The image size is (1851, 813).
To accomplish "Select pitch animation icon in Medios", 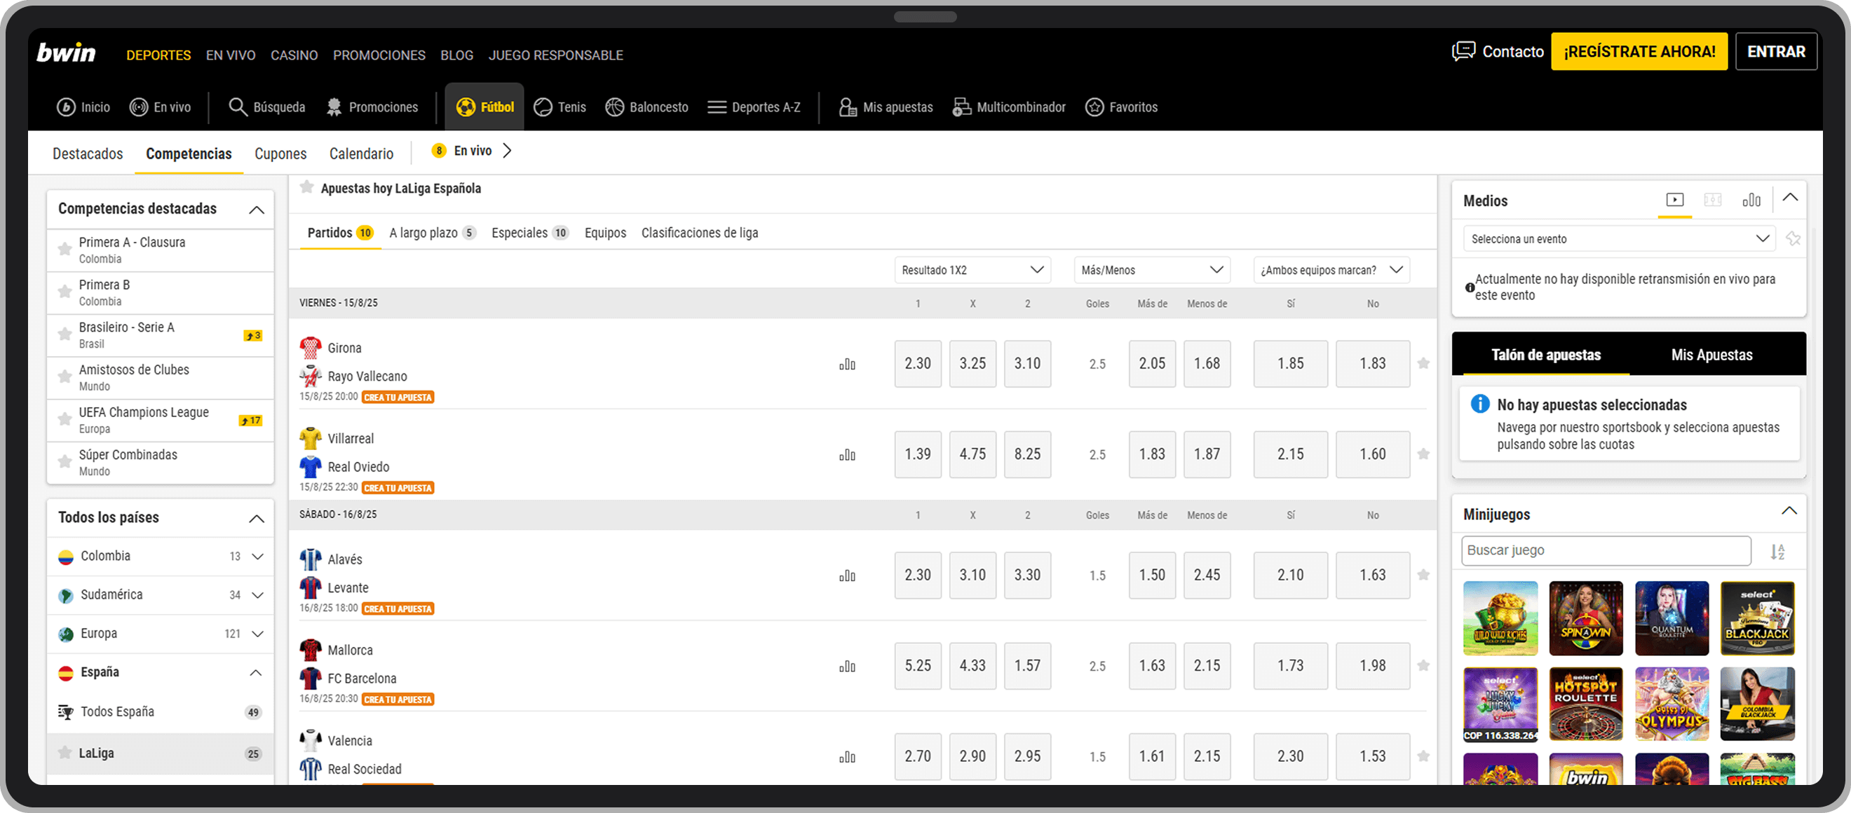I will [1713, 200].
